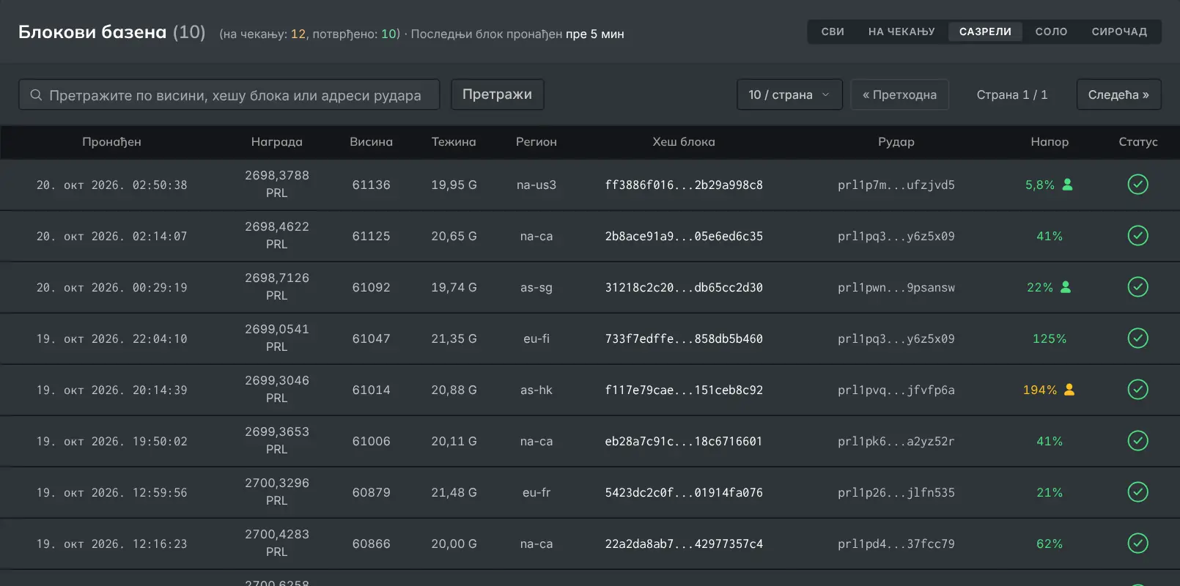This screenshot has height=586, width=1180.
Task: Click the status checkmark for block 61006
Action: click(1137, 441)
